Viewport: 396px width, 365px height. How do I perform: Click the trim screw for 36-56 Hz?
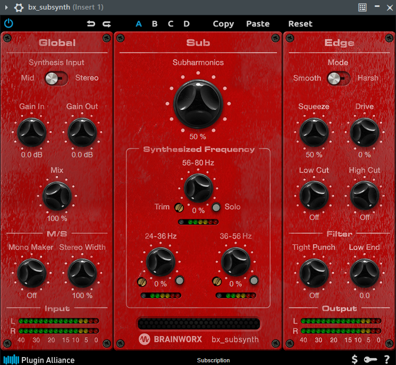pos(217,281)
